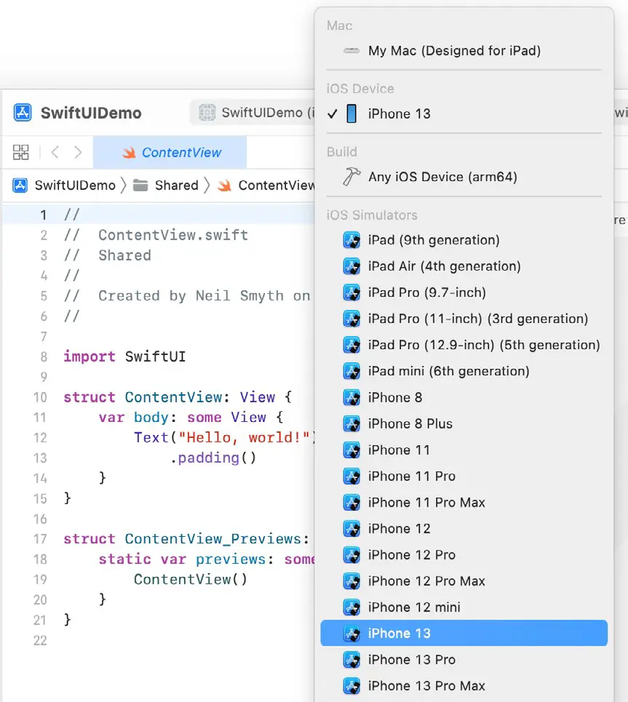This screenshot has height=702, width=628.
Task: Click the SwiftUIDemo project icon in breadcrumb
Action: click(x=20, y=185)
